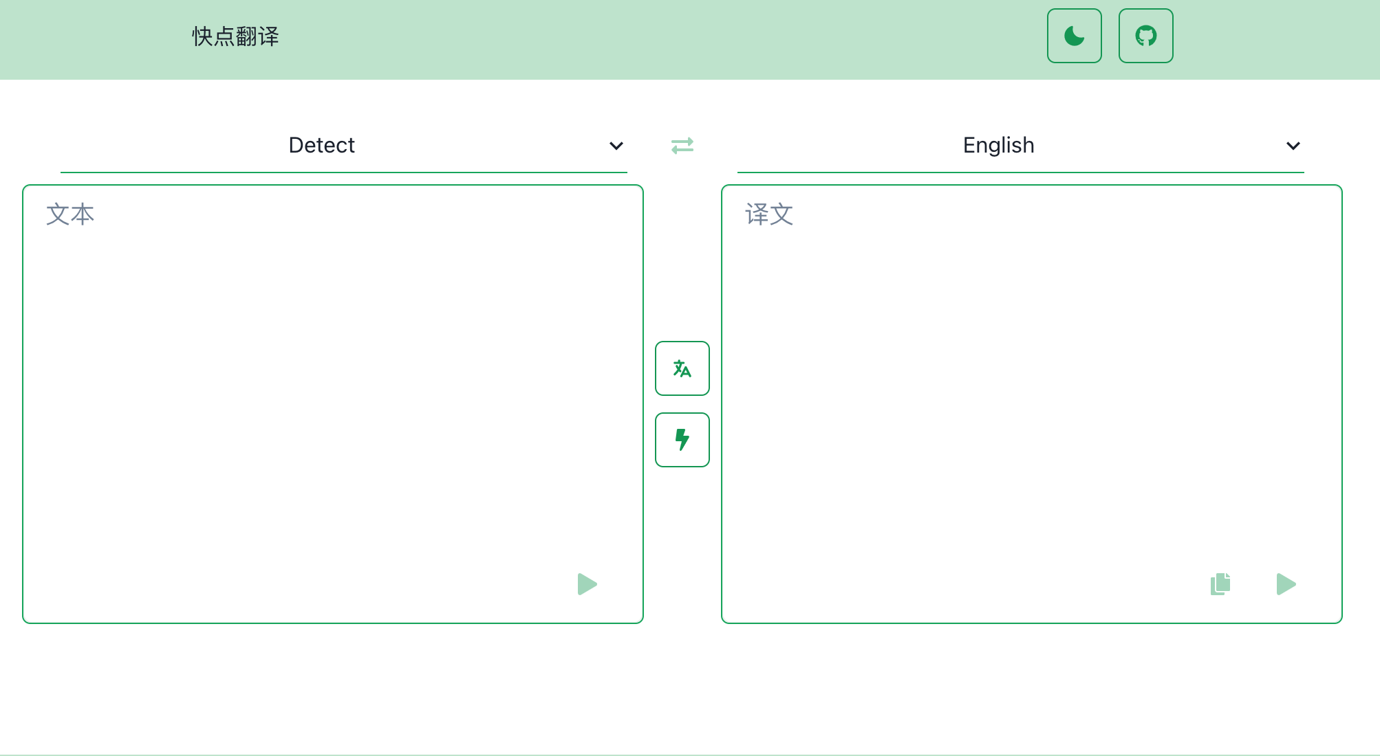
Task: Click the 文本 placeholder text
Action: [x=70, y=214]
